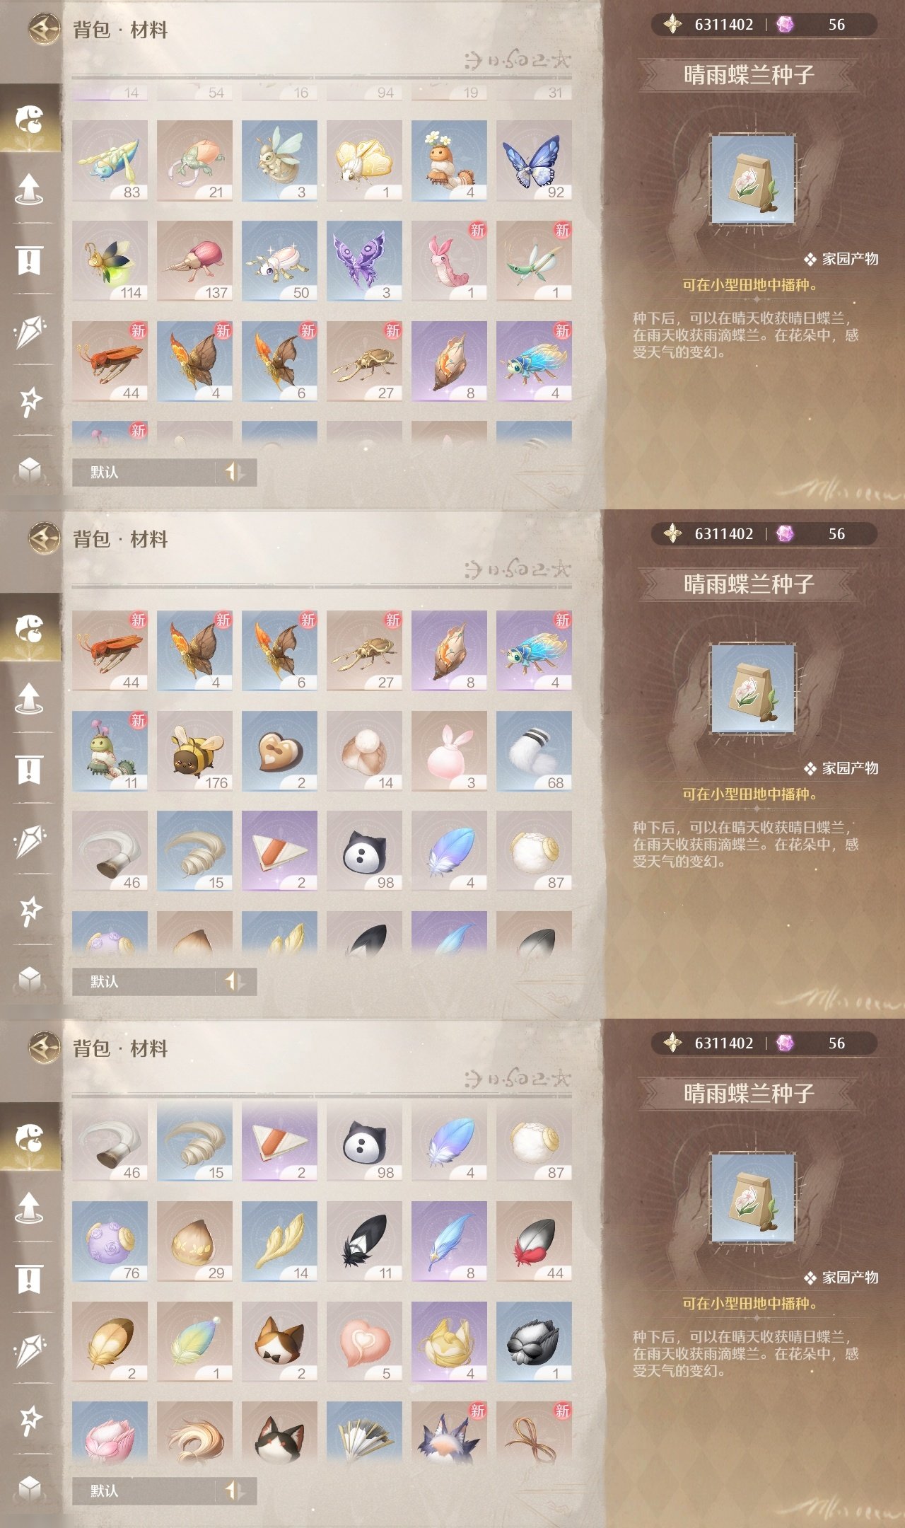The height and width of the screenshot is (1528, 905).
Task: Select the heart-shaped cookie item counted 2
Action: point(279,751)
